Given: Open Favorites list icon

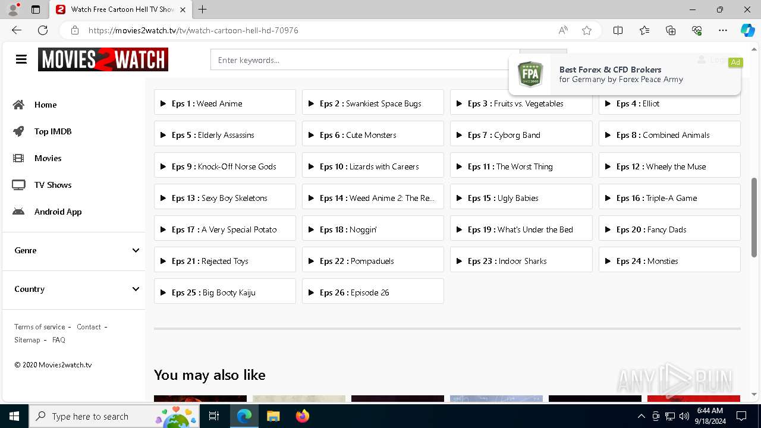Looking at the screenshot, I should pyautogui.click(x=644, y=30).
